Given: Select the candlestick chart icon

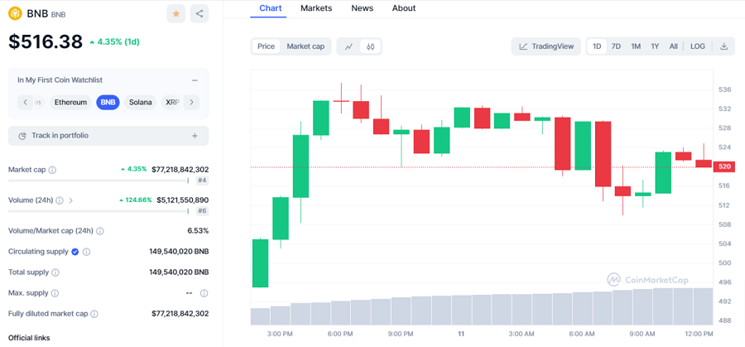Looking at the screenshot, I should 371,46.
